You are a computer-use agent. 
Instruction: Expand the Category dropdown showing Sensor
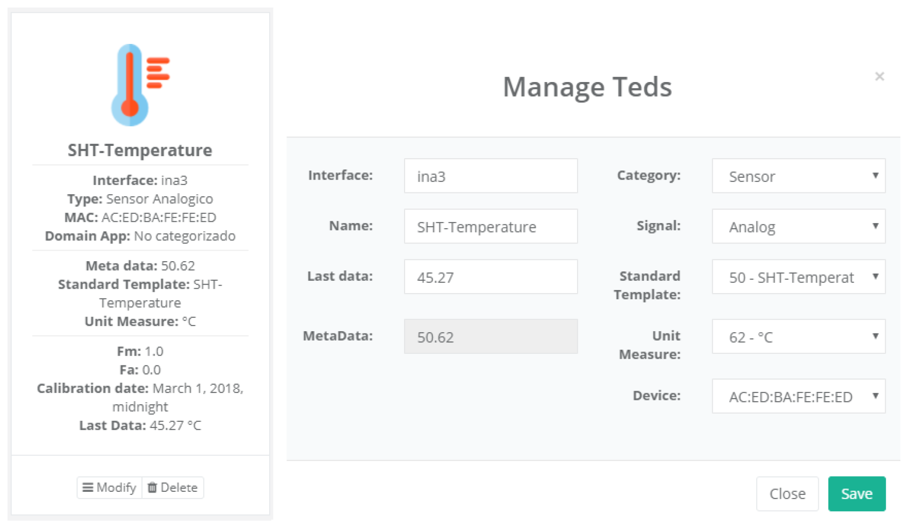[798, 176]
